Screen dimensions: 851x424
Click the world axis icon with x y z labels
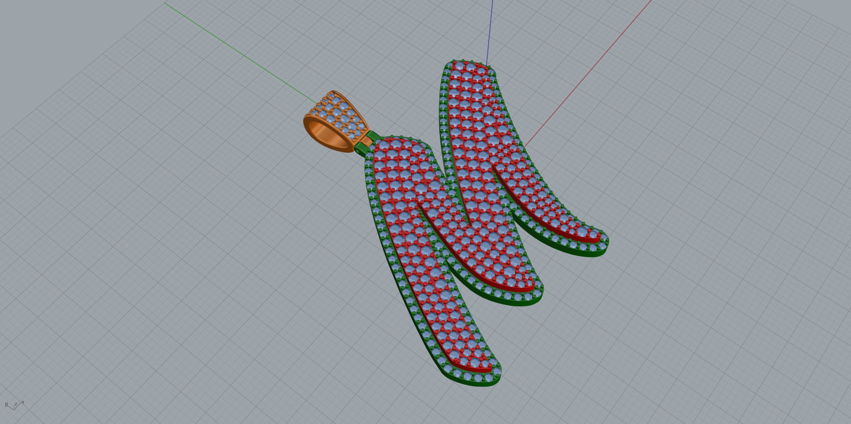click(14, 405)
